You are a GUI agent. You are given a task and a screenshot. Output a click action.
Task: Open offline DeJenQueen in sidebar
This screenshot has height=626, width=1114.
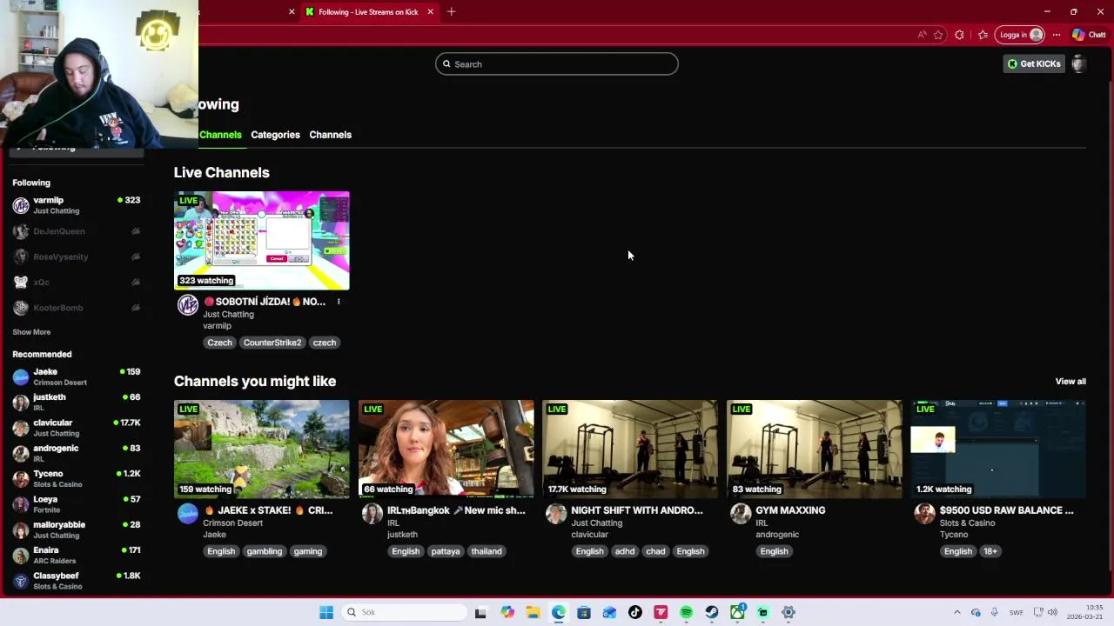[77, 231]
